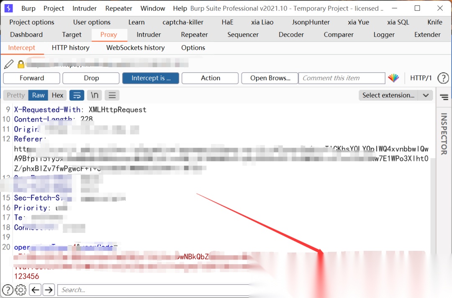Open the WebSockets history sub-tab
Viewport: 452px width, 298px height.
[136, 48]
